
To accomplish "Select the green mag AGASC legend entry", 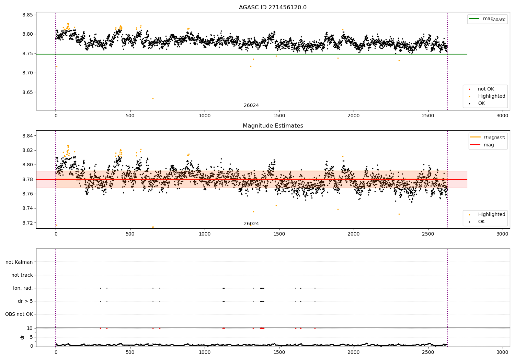I will click(487, 19).
